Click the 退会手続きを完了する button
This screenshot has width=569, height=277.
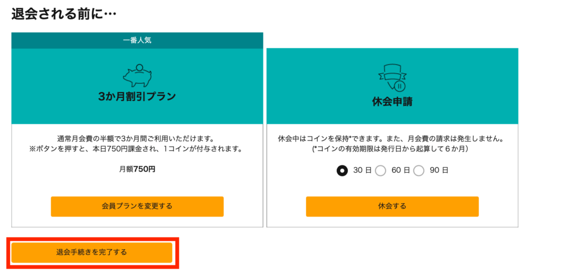(92, 253)
